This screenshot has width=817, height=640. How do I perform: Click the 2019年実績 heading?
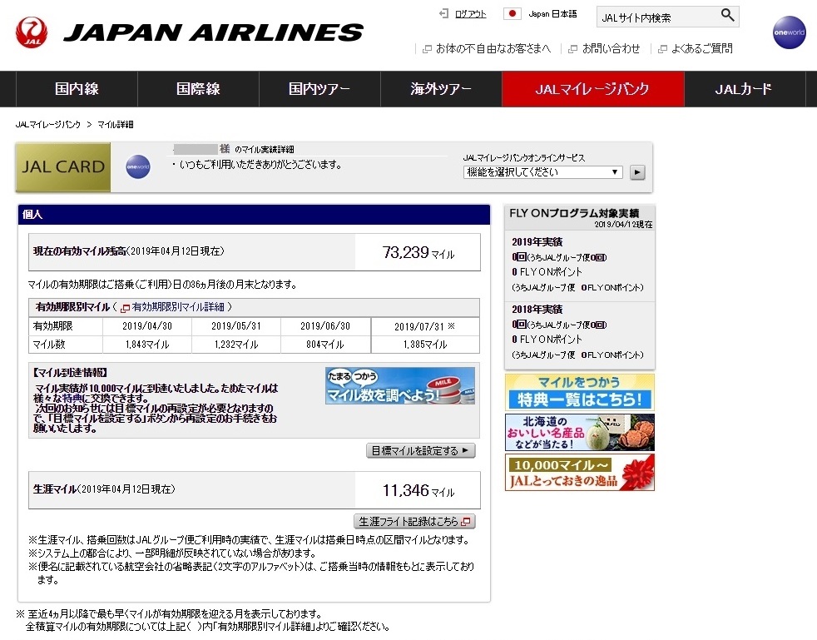pyautogui.click(x=537, y=242)
